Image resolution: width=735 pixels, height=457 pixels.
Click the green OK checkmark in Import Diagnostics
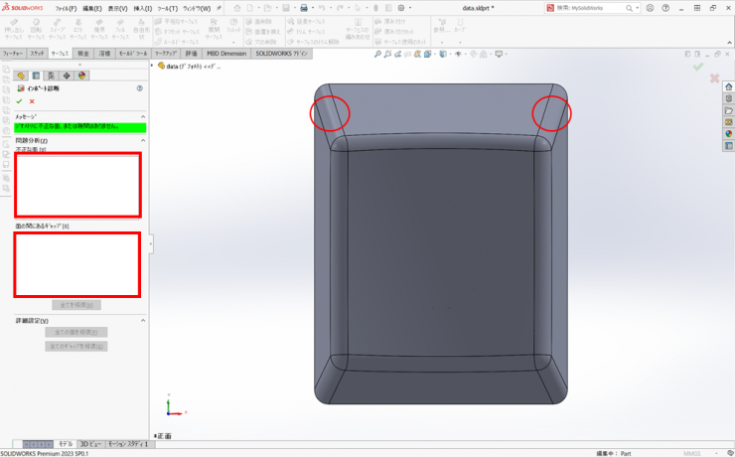[19, 101]
